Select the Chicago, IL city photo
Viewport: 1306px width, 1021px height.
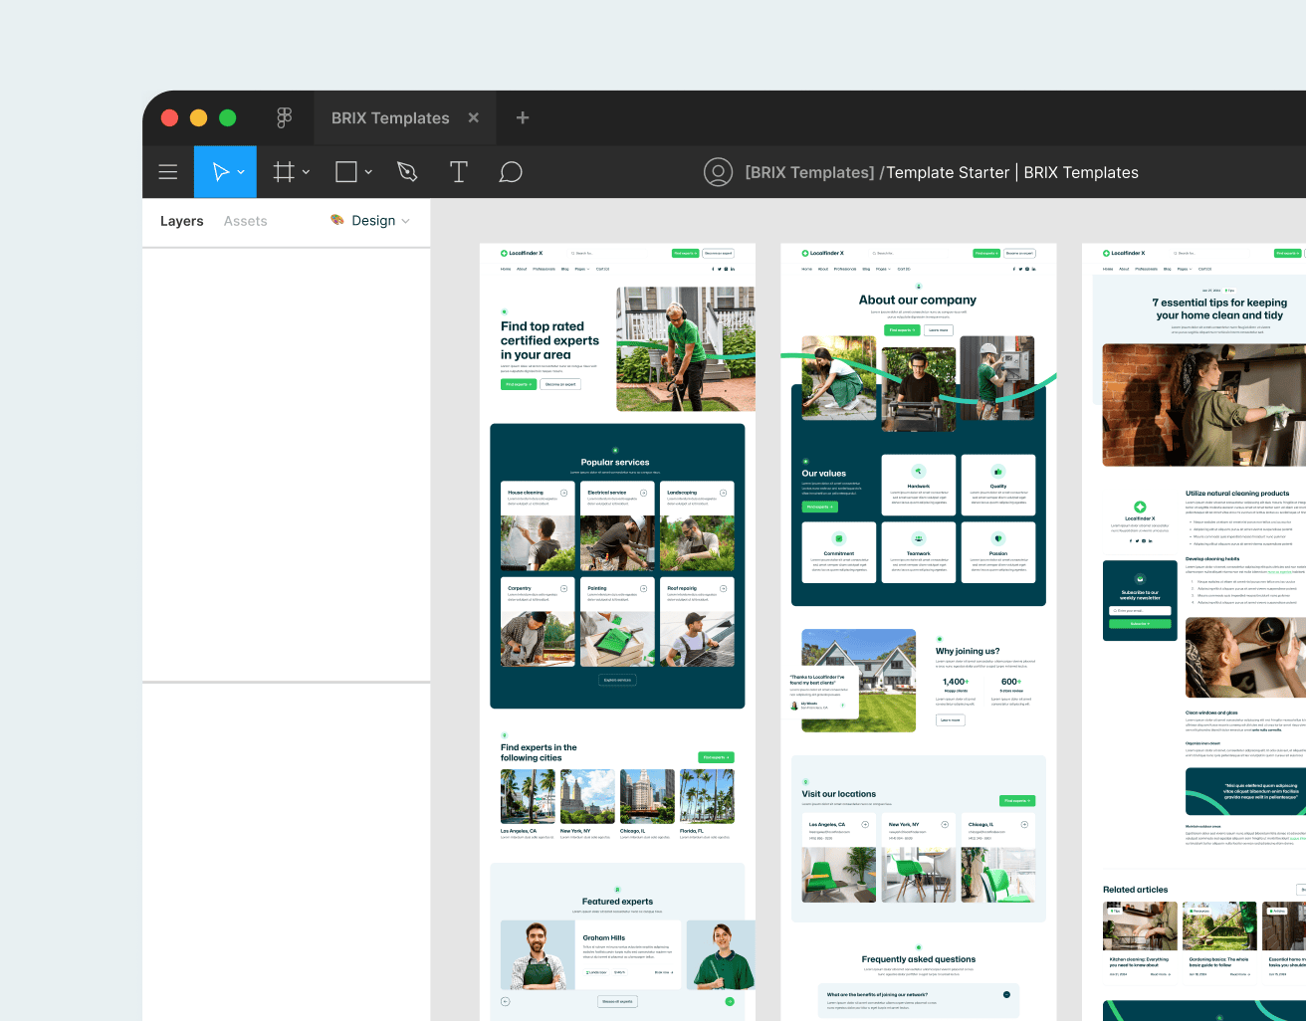click(x=647, y=796)
